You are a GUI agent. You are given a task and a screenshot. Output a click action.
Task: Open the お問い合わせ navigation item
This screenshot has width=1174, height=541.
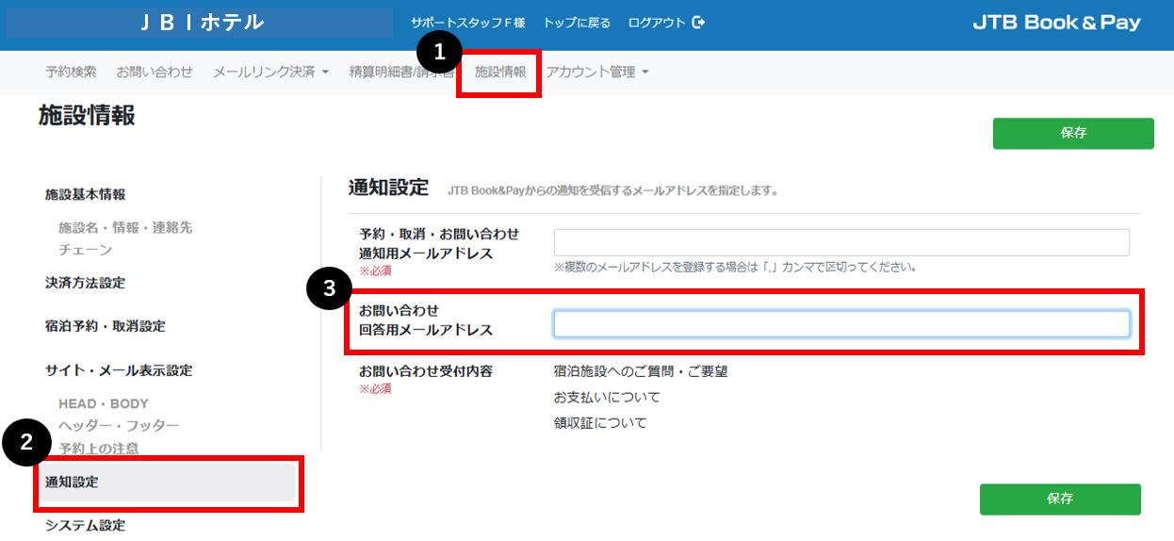[155, 72]
